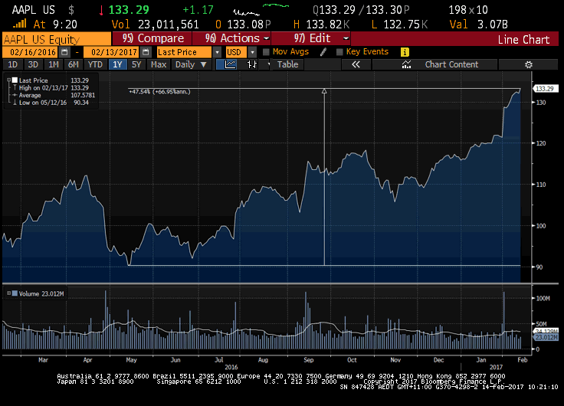564x406 pixels.
Task: Click the Chart Content chart icon
Action: click(406, 64)
